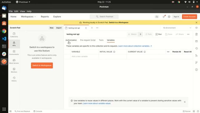
Task: Switch to the Pre-request Script tab
Action: click(x=88, y=40)
